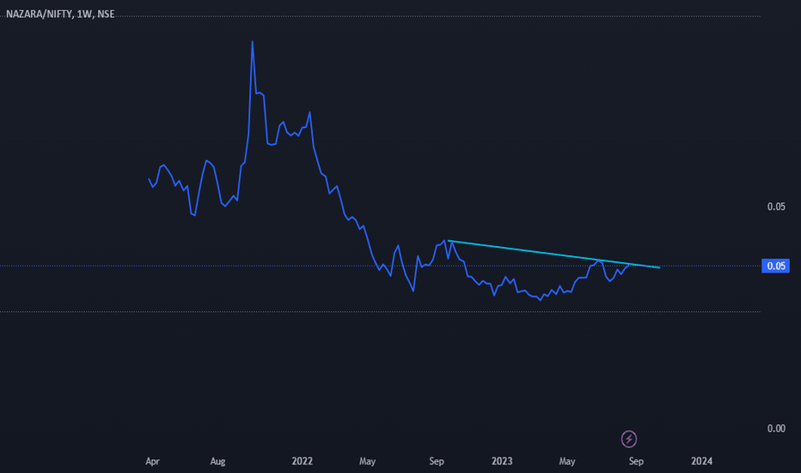Image resolution: width=801 pixels, height=473 pixels.
Task: Click the 2023 label on the time axis
Action: pos(502,461)
